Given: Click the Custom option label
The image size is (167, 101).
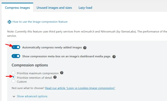Looking at the screenshot, I should pyautogui.click(x=22, y=82).
